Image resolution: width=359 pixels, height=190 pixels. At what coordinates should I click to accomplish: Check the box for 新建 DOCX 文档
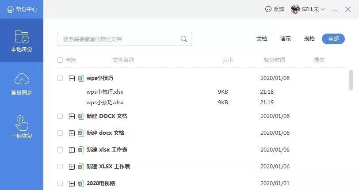[x=60, y=116]
